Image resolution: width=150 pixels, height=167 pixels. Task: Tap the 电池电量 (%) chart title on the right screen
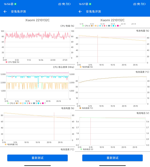click(143, 31)
